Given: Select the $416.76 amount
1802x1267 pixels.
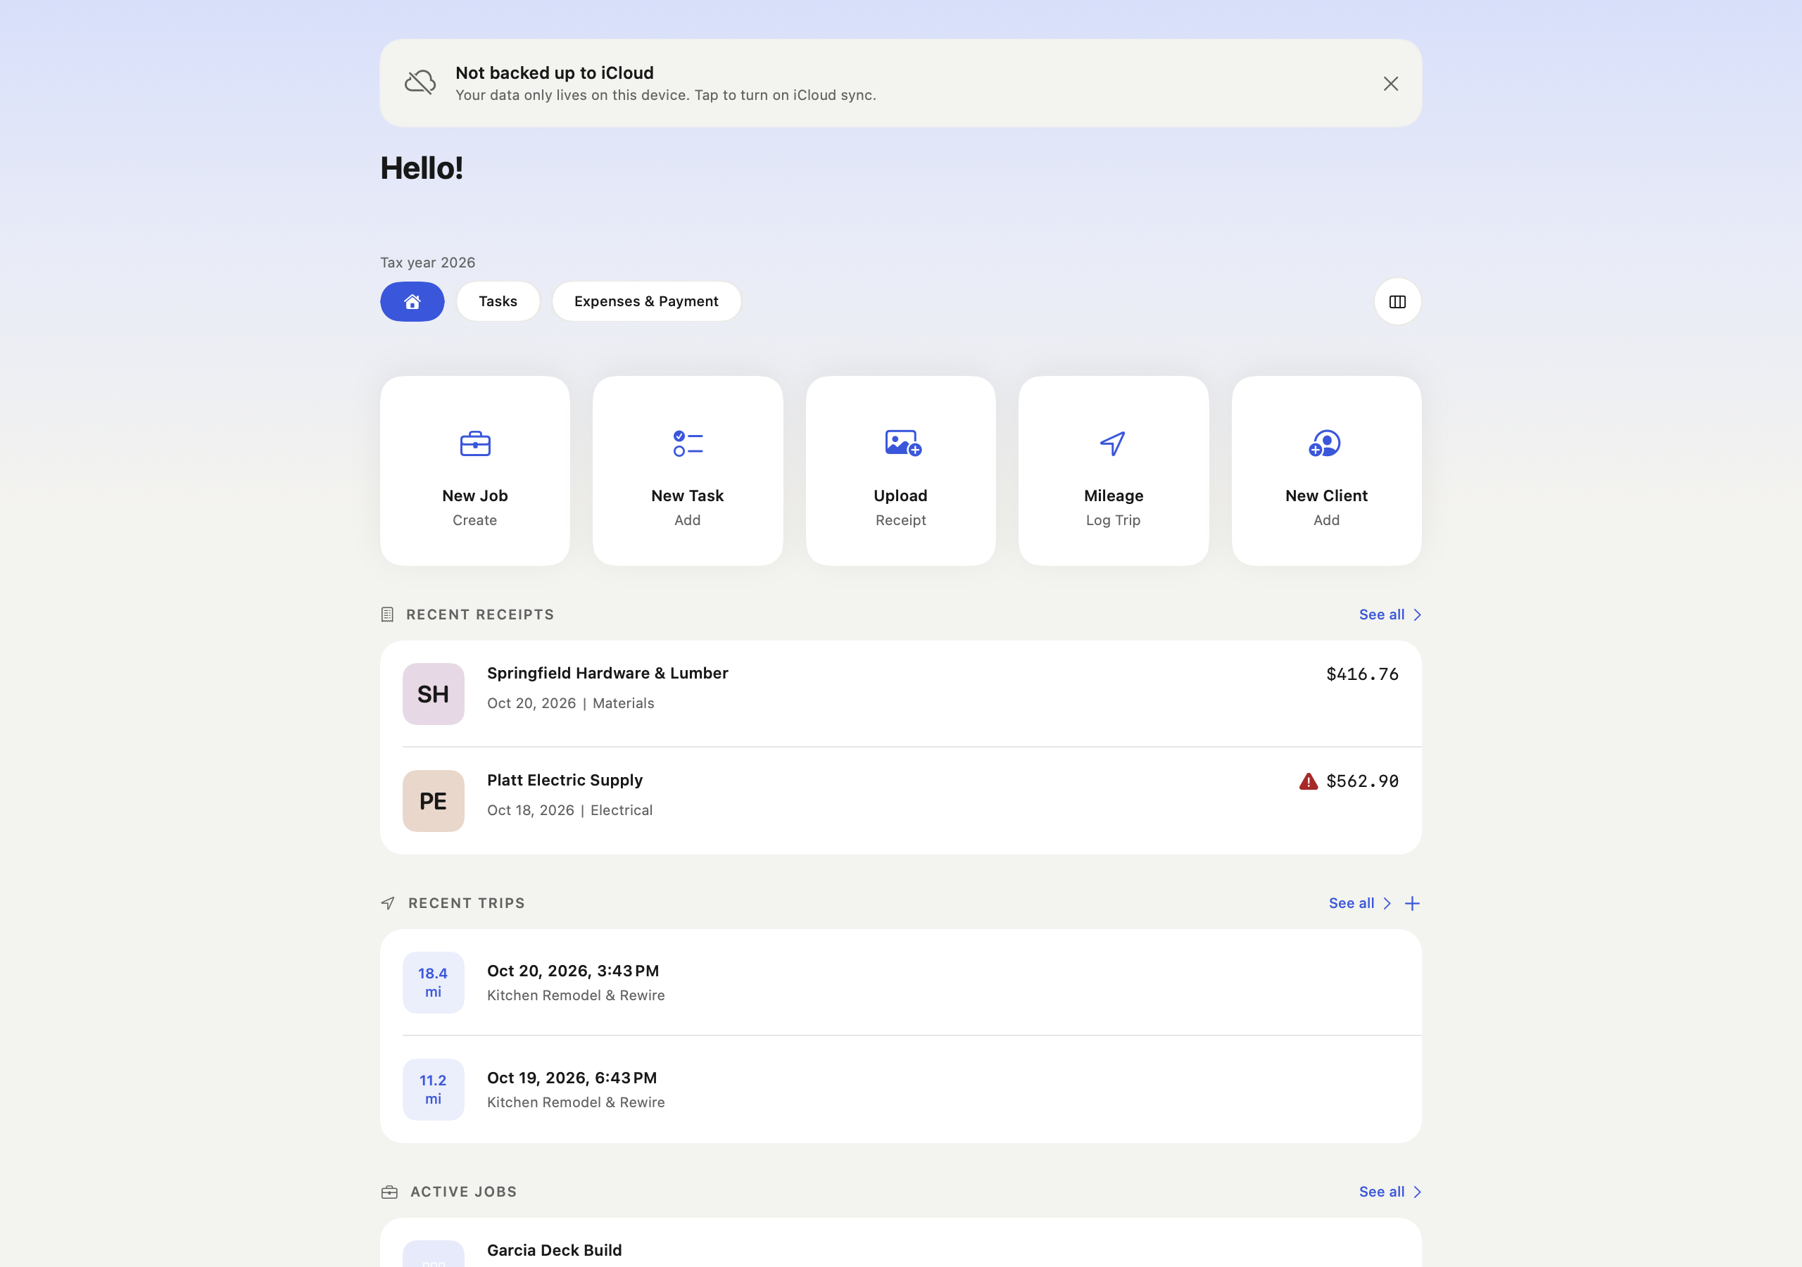Looking at the screenshot, I should (1361, 674).
